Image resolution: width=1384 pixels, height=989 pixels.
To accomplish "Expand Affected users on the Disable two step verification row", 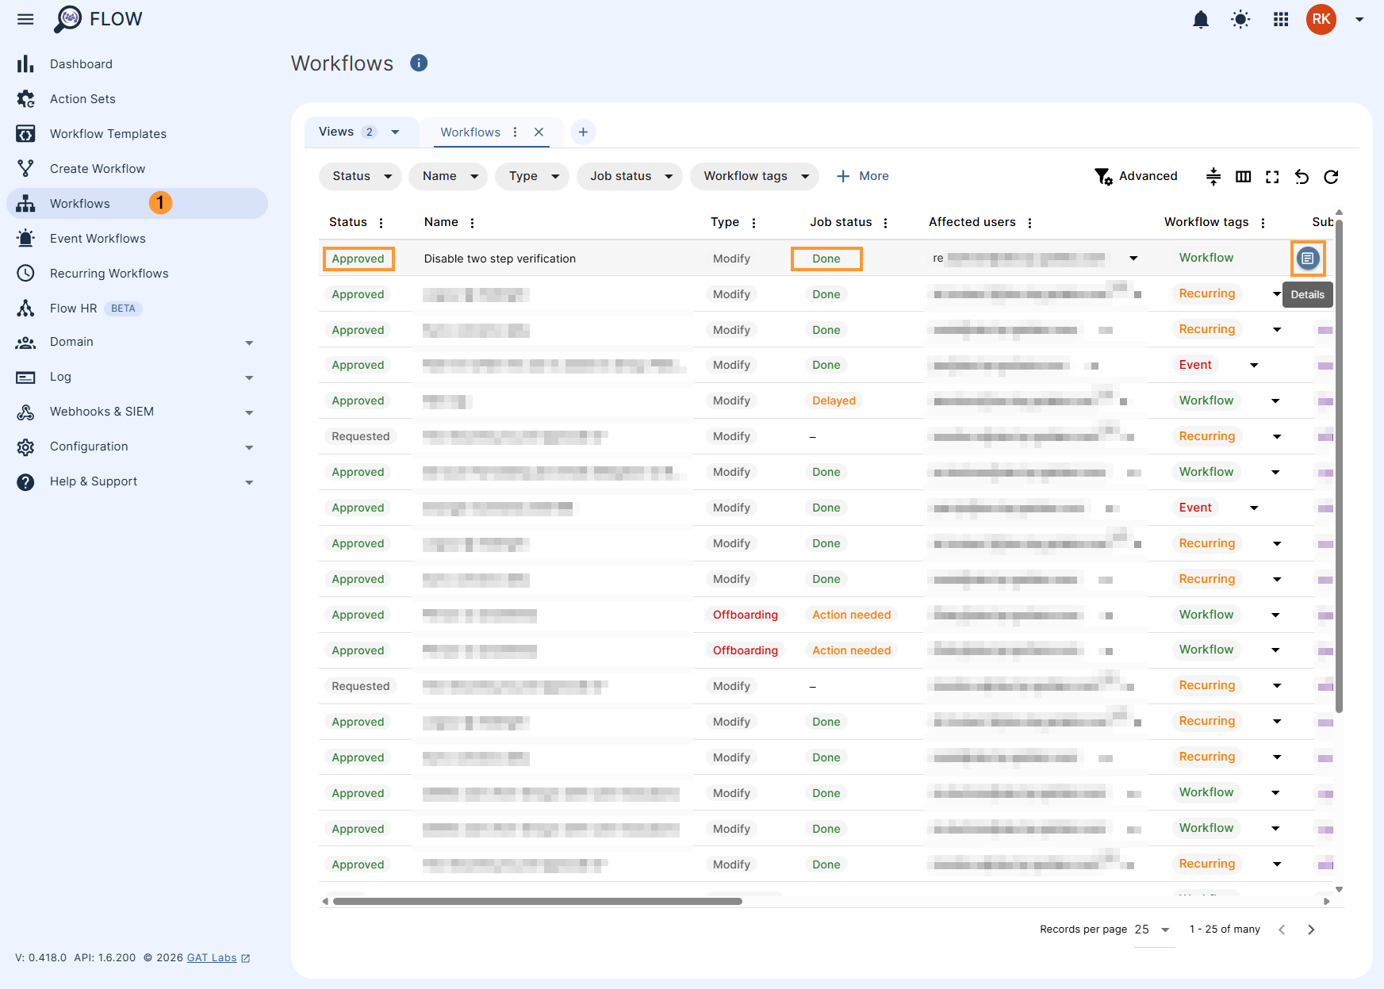I will coord(1134,258).
